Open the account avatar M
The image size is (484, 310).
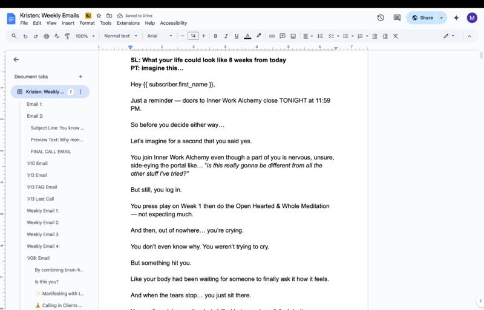472,18
